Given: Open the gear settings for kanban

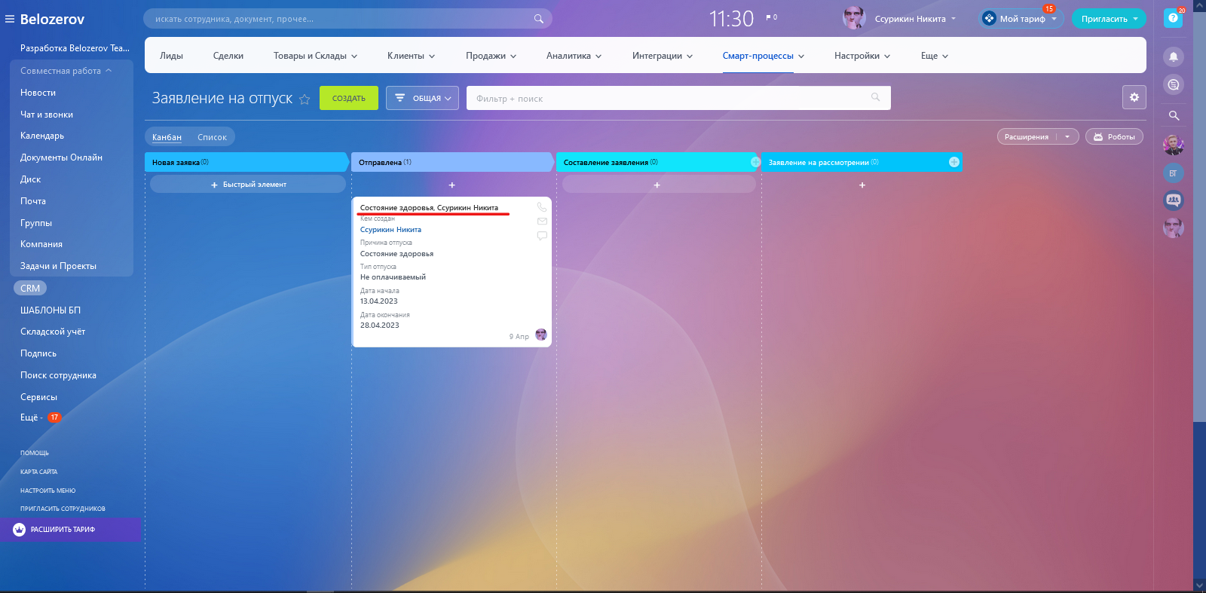Looking at the screenshot, I should click(1134, 97).
